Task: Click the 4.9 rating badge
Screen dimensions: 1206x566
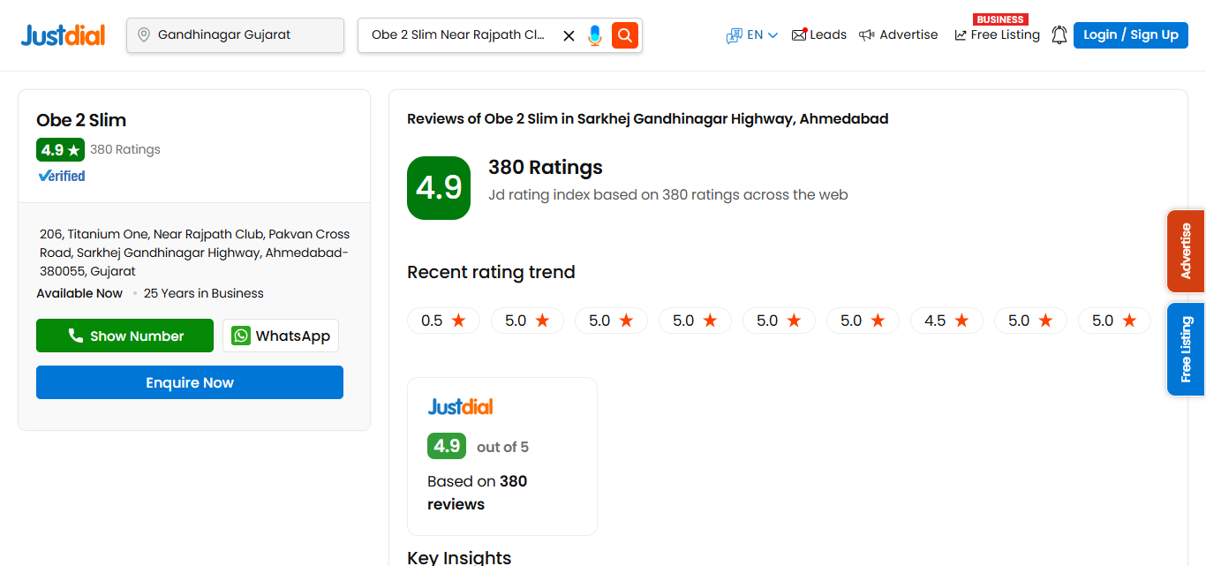Action: pyautogui.click(x=60, y=149)
